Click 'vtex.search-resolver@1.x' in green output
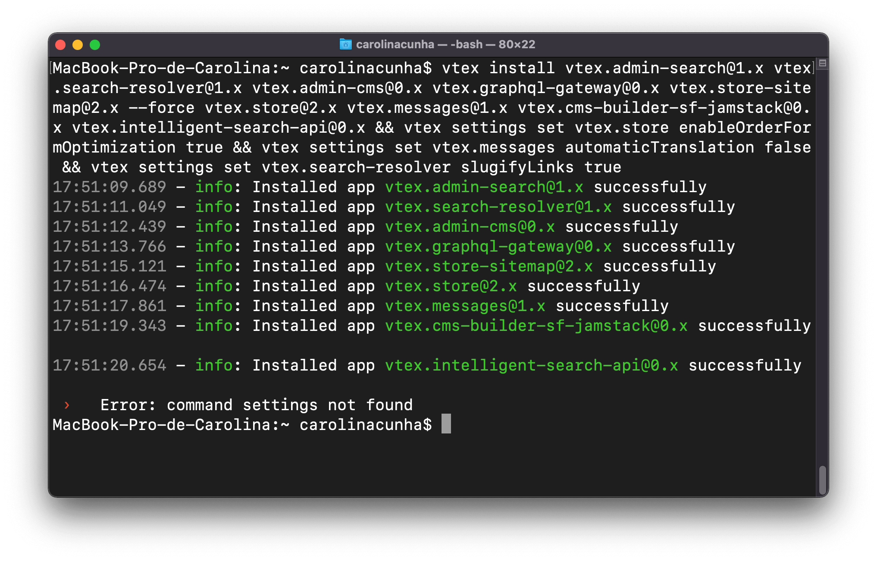 click(498, 207)
